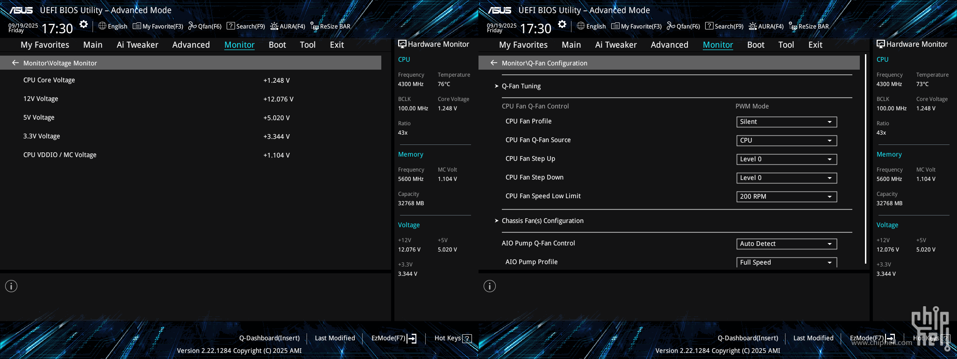957x359 pixels.
Task: Open Exit tab in left window
Action: coord(336,45)
